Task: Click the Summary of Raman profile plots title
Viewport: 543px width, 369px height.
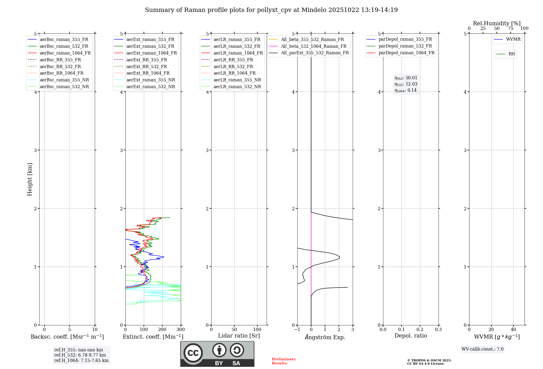Action: [x=271, y=10]
